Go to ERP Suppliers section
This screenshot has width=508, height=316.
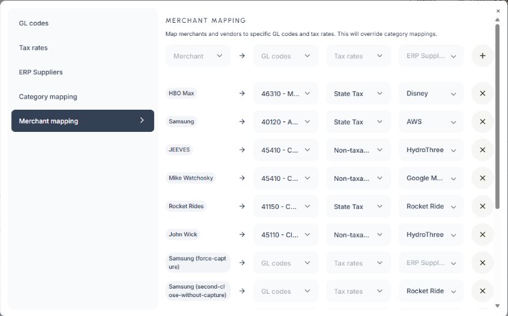41,72
